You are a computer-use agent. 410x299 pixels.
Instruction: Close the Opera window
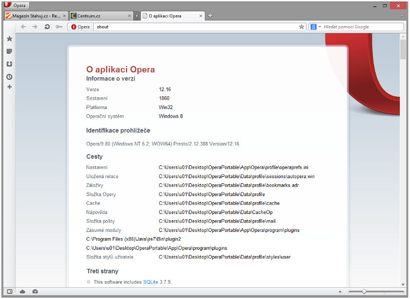[x=398, y=6]
